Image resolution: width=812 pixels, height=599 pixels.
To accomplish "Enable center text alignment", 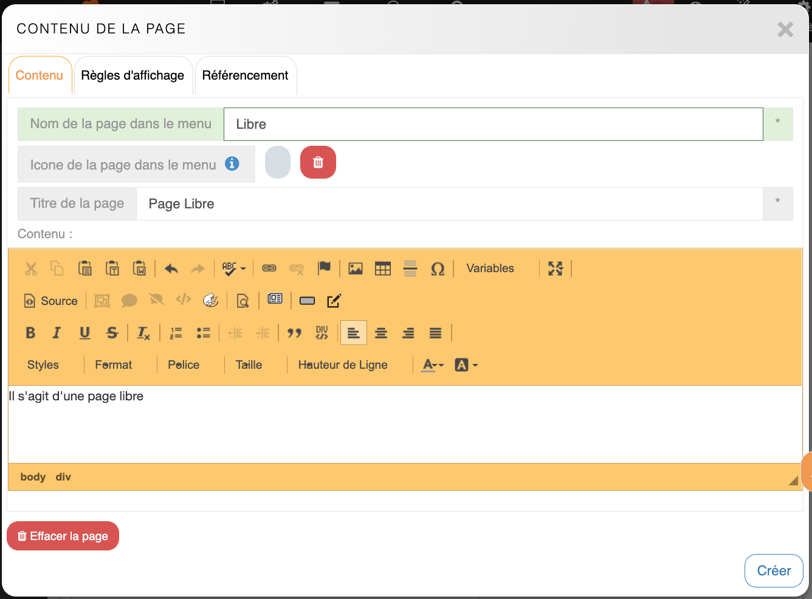I will [x=381, y=333].
